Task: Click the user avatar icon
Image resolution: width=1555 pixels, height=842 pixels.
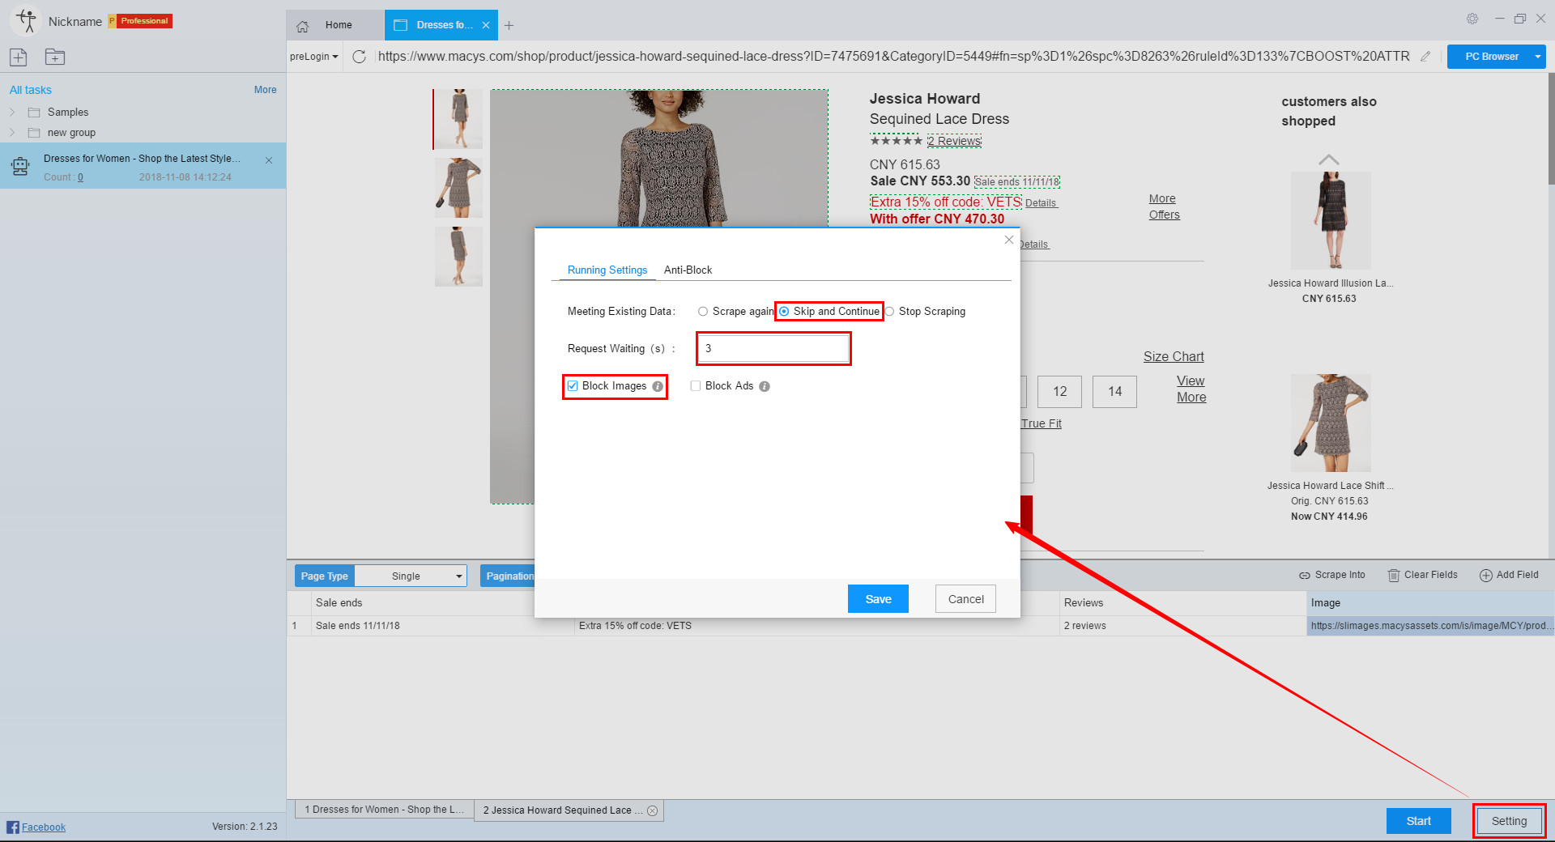Action: (x=26, y=21)
